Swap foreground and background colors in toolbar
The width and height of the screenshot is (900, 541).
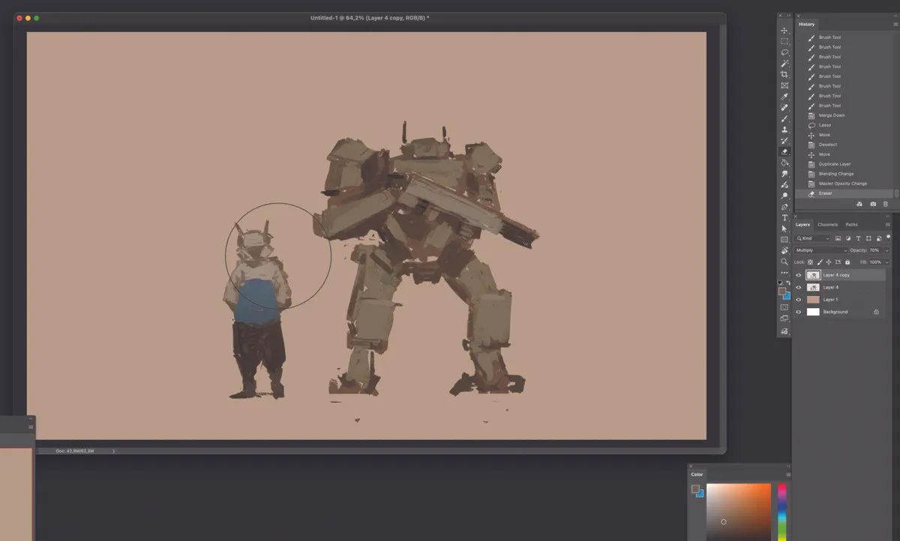coord(787,282)
